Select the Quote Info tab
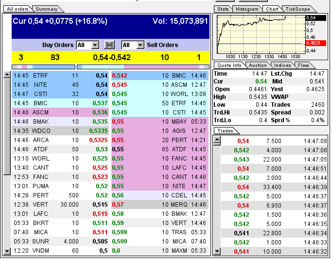This screenshot has height=259, width=332. 229,65
